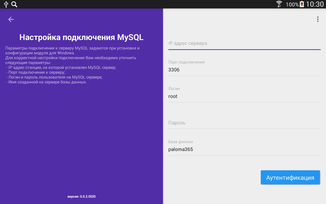Edit the login field containing root

click(x=244, y=96)
